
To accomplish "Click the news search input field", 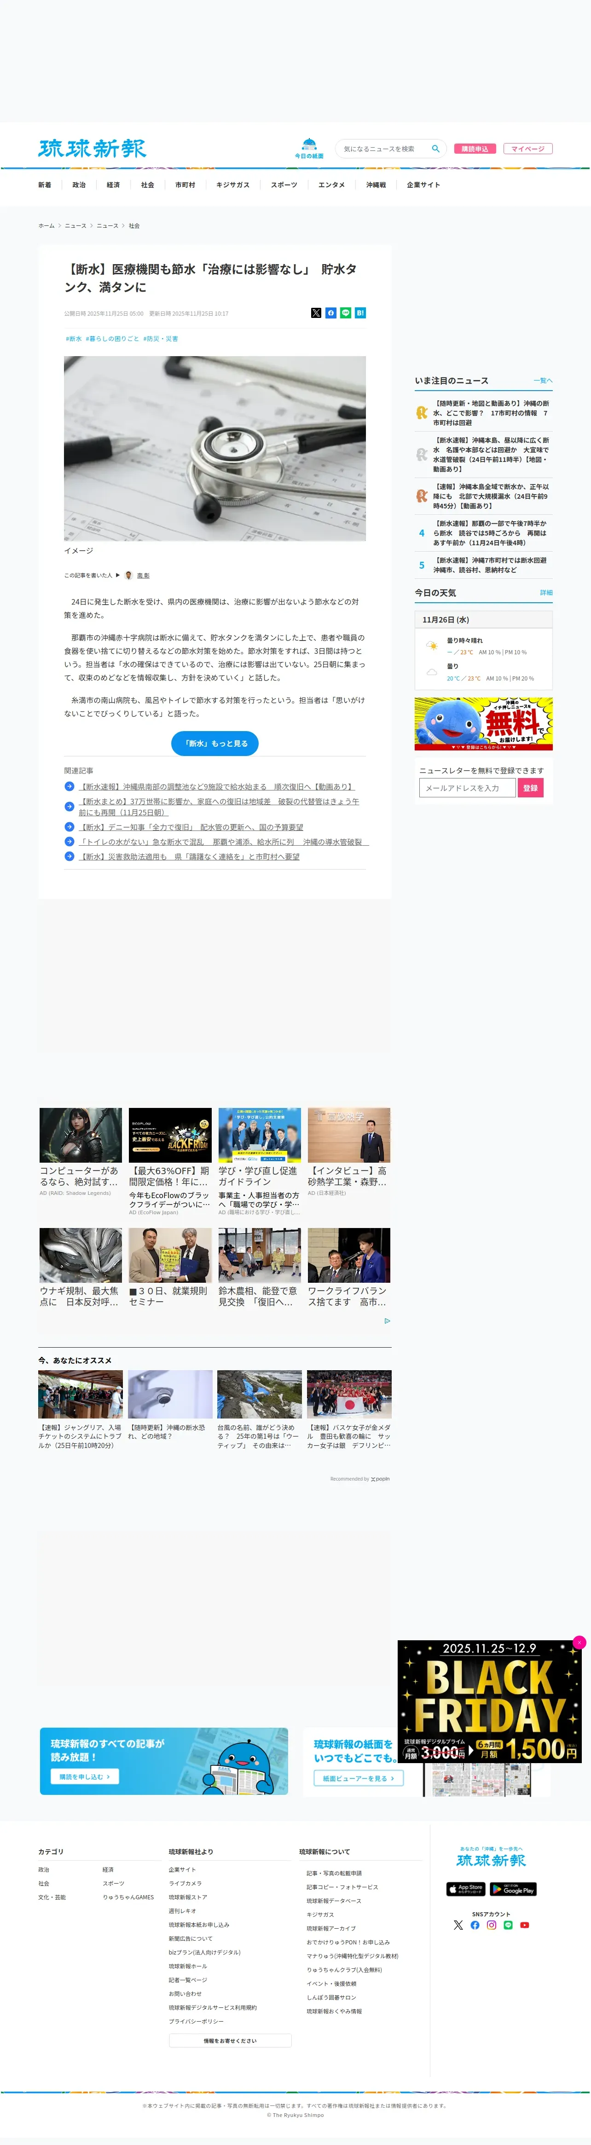I will click(383, 148).
